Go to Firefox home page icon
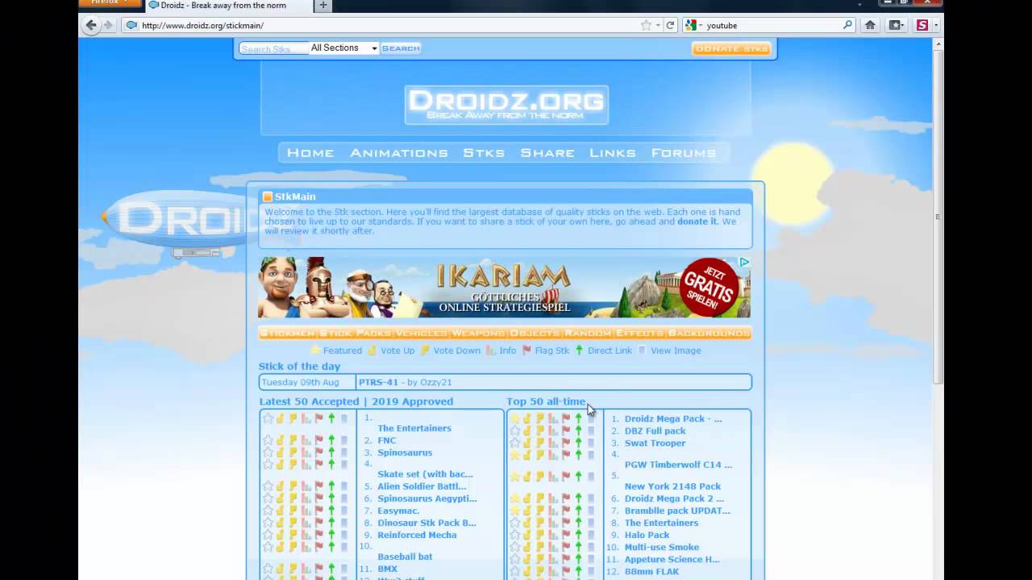Image resolution: width=1032 pixels, height=580 pixels. 870,25
